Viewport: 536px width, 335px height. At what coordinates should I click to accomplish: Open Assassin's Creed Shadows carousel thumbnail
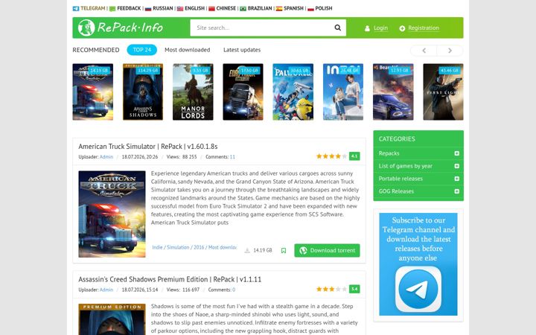pos(143,92)
